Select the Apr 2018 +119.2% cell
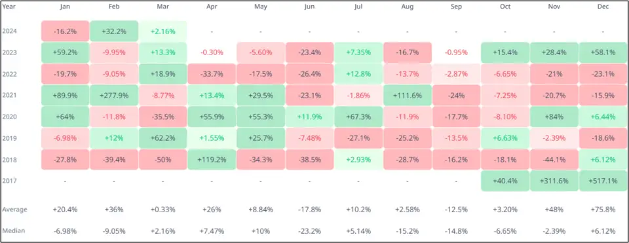629x243 pixels. click(212, 160)
